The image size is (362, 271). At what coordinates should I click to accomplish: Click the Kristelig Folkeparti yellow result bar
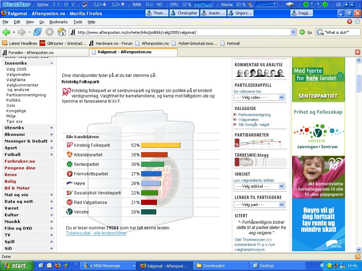click(160, 145)
